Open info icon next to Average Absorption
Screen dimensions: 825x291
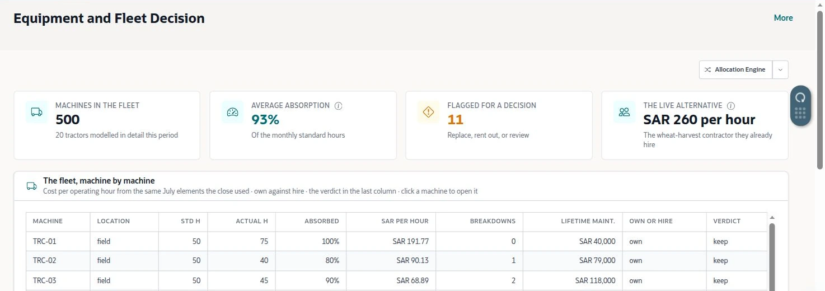(338, 106)
